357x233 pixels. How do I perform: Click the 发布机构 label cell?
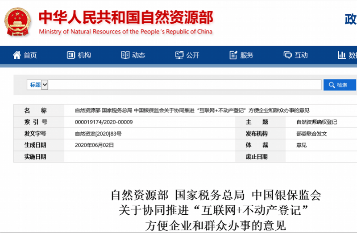(260, 134)
